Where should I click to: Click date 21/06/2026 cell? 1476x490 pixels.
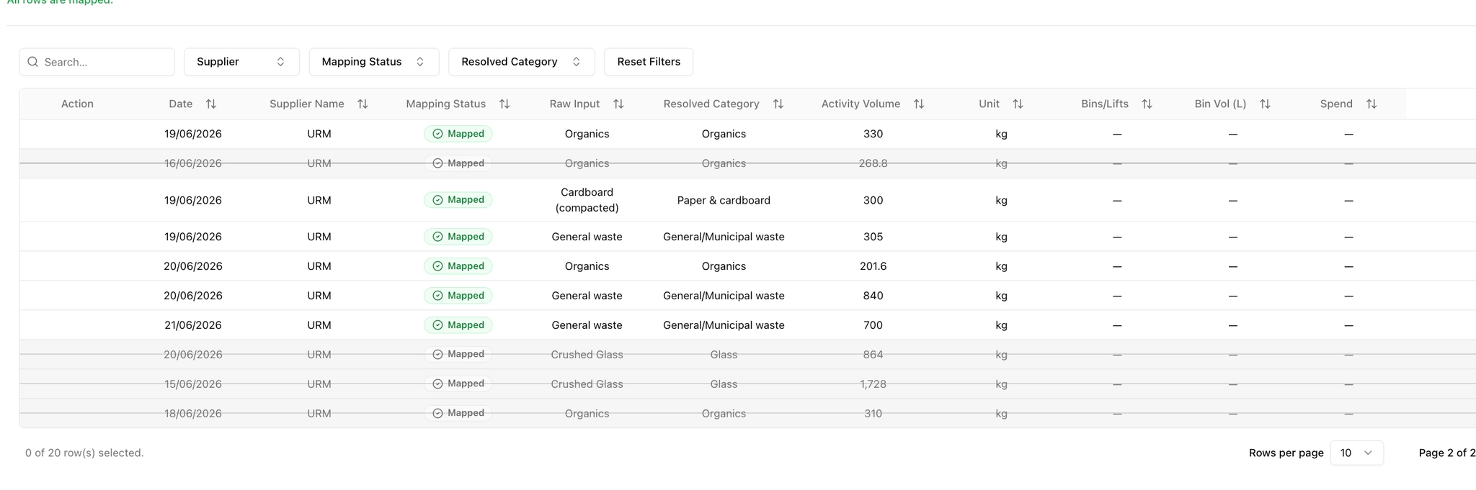tap(193, 325)
